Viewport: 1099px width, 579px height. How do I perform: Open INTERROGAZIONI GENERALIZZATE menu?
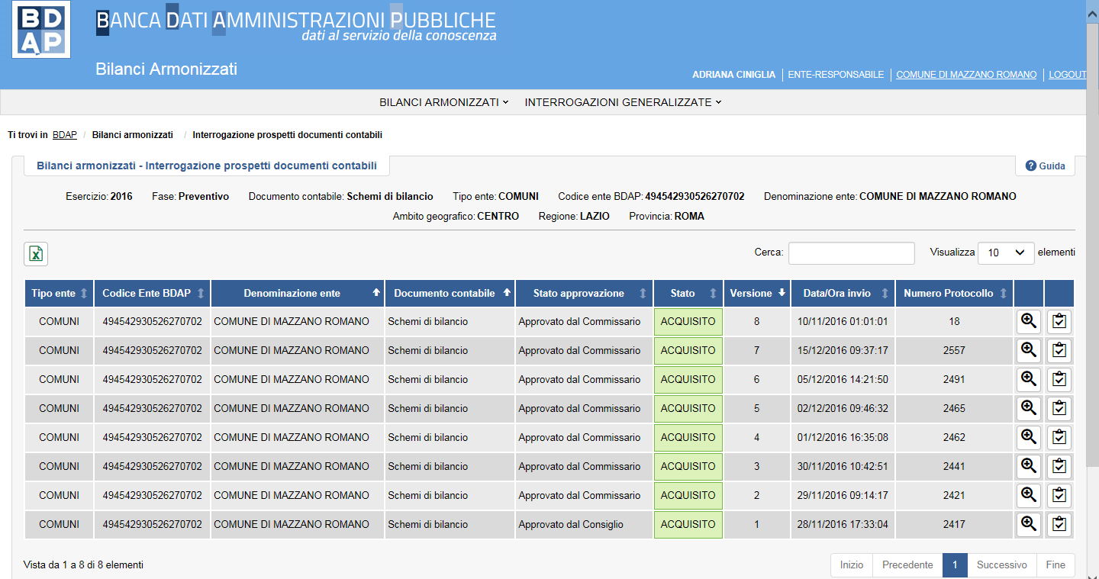623,102
